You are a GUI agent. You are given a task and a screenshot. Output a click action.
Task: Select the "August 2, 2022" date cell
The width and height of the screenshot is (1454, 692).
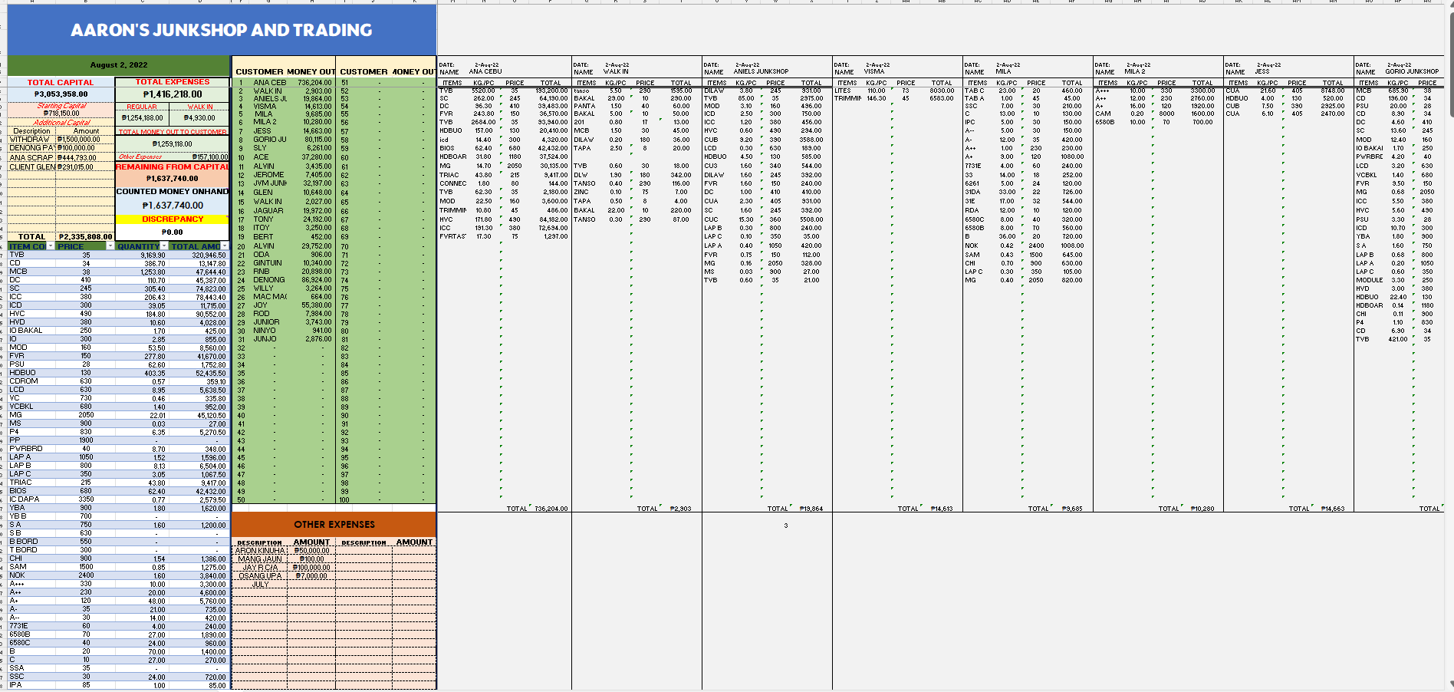[x=119, y=65]
